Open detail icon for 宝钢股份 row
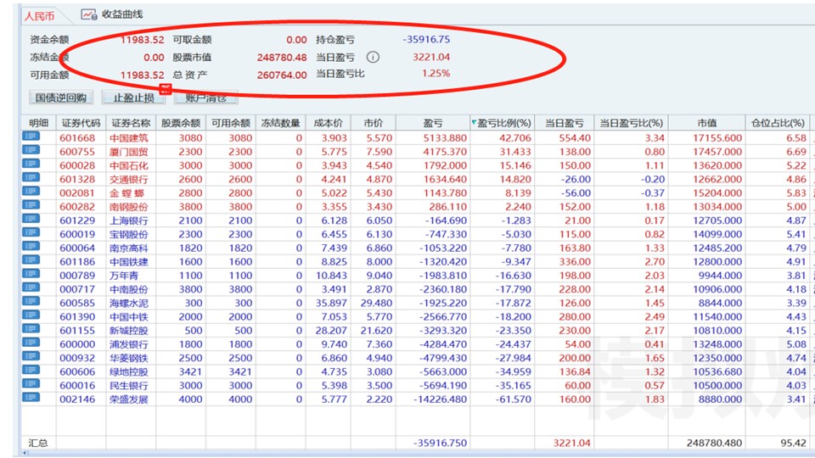The image size is (815, 458). tap(31, 232)
